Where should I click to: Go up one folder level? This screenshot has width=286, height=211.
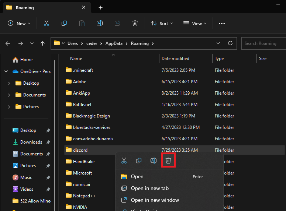(x=42, y=43)
